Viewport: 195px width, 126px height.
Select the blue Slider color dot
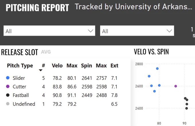pyautogui.click(x=8, y=78)
